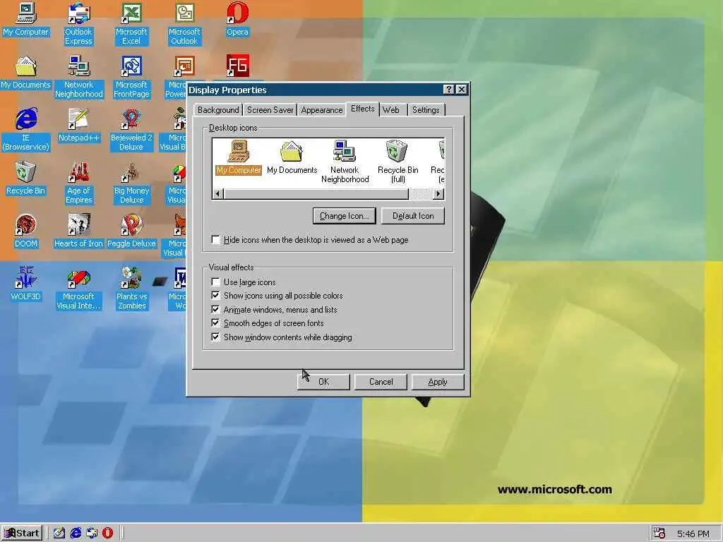Image resolution: width=723 pixels, height=542 pixels.
Task: Click the Change Icon... button
Action: (344, 216)
